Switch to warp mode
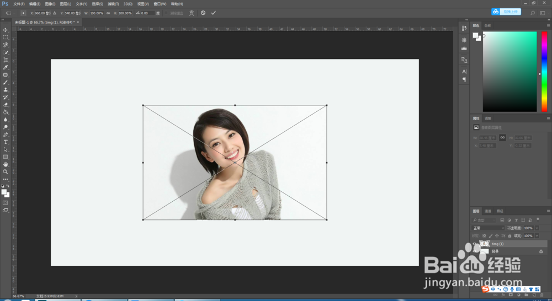The width and height of the screenshot is (552, 301). point(192,13)
